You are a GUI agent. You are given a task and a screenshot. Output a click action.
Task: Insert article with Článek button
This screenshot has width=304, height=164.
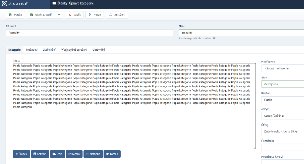point(21,154)
